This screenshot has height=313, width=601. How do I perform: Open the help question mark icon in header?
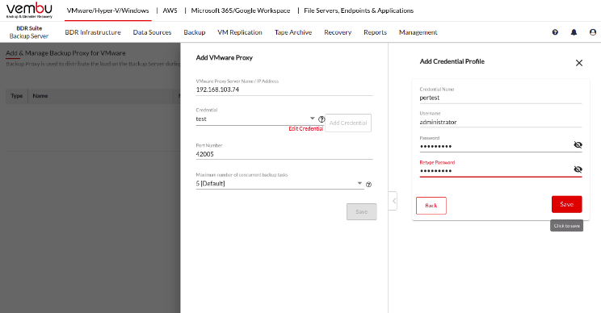point(555,32)
